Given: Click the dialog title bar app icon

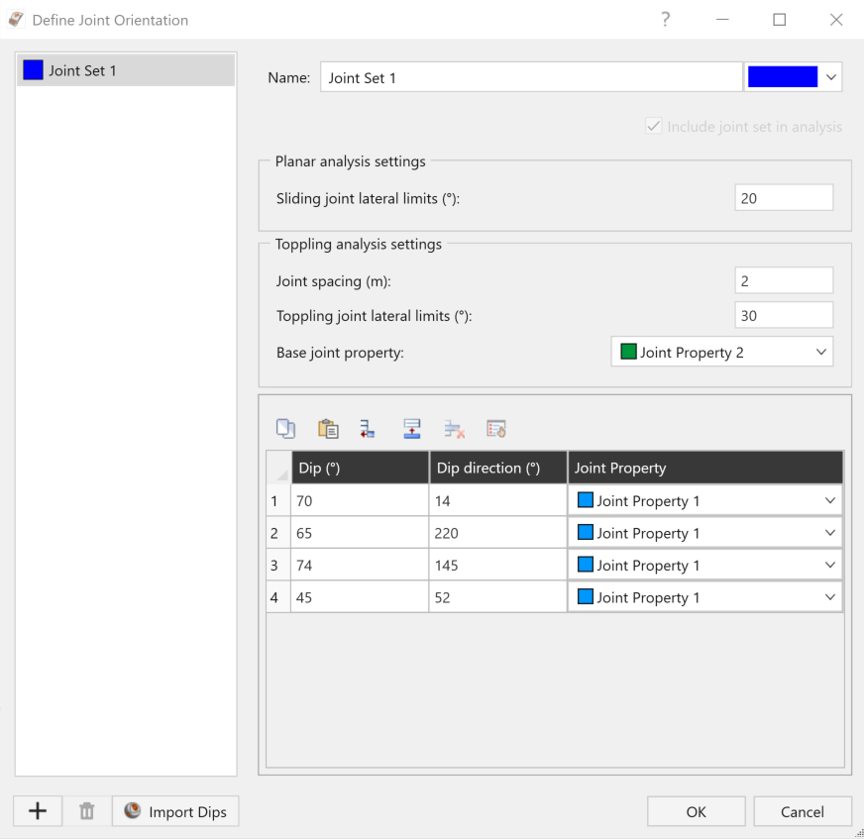Looking at the screenshot, I should point(16,20).
